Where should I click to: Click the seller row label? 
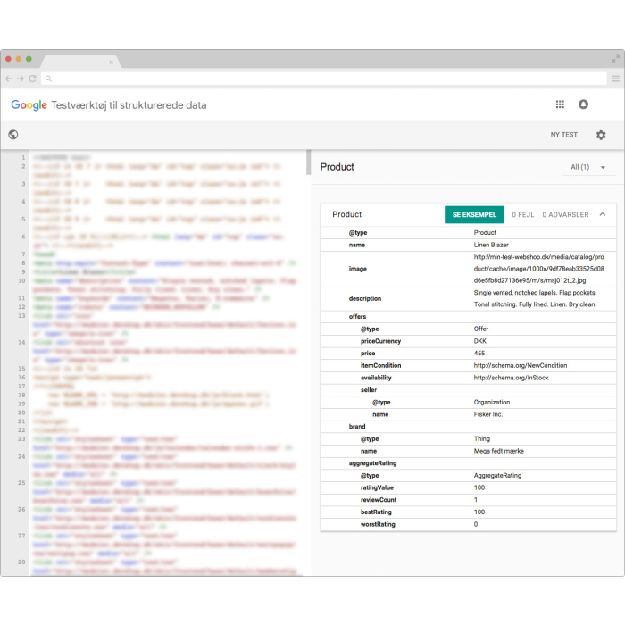click(369, 390)
